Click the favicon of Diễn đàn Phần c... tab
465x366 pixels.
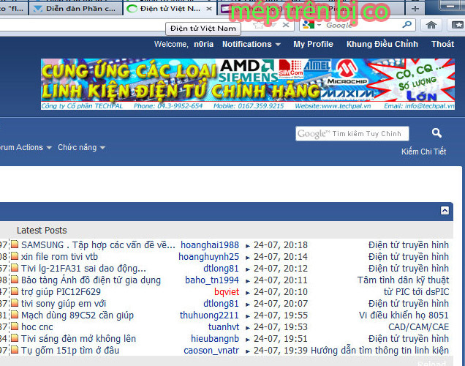(x=38, y=9)
